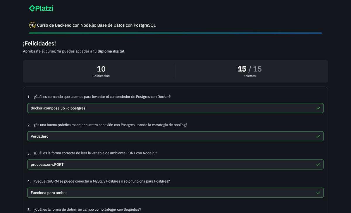Click the Platzi logo
This screenshot has height=213, width=351.
41,8
